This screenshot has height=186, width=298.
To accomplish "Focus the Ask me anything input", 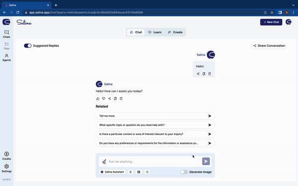I will pos(154,162).
